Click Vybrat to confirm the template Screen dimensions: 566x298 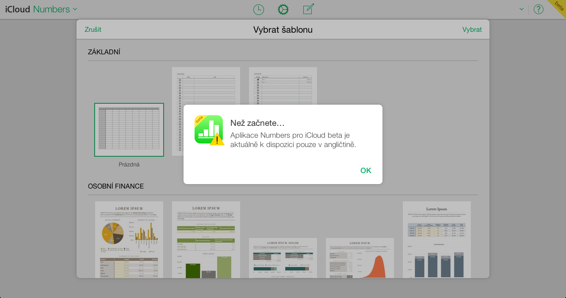(472, 30)
